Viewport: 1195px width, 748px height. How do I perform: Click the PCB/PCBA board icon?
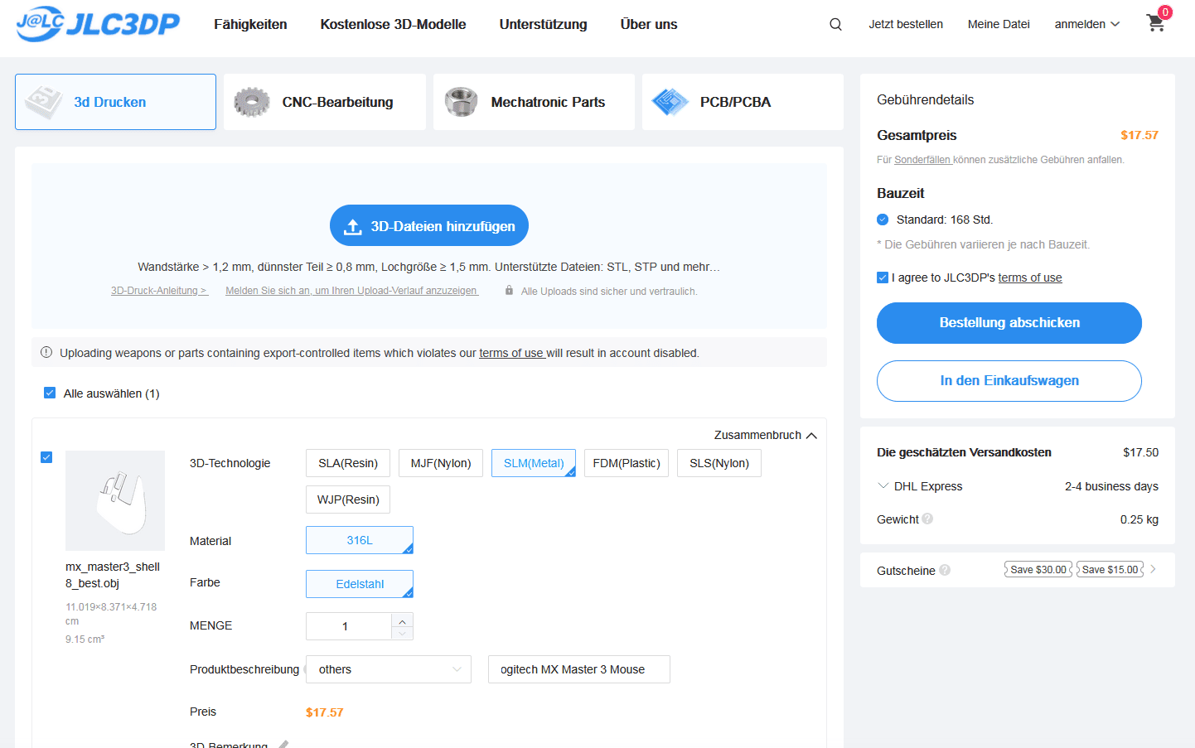click(670, 102)
